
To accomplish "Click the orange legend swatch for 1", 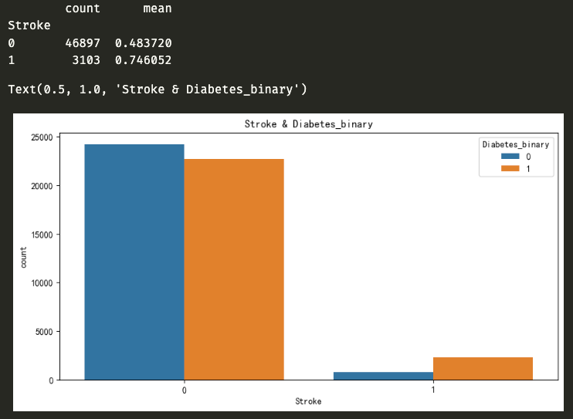I will tap(510, 168).
